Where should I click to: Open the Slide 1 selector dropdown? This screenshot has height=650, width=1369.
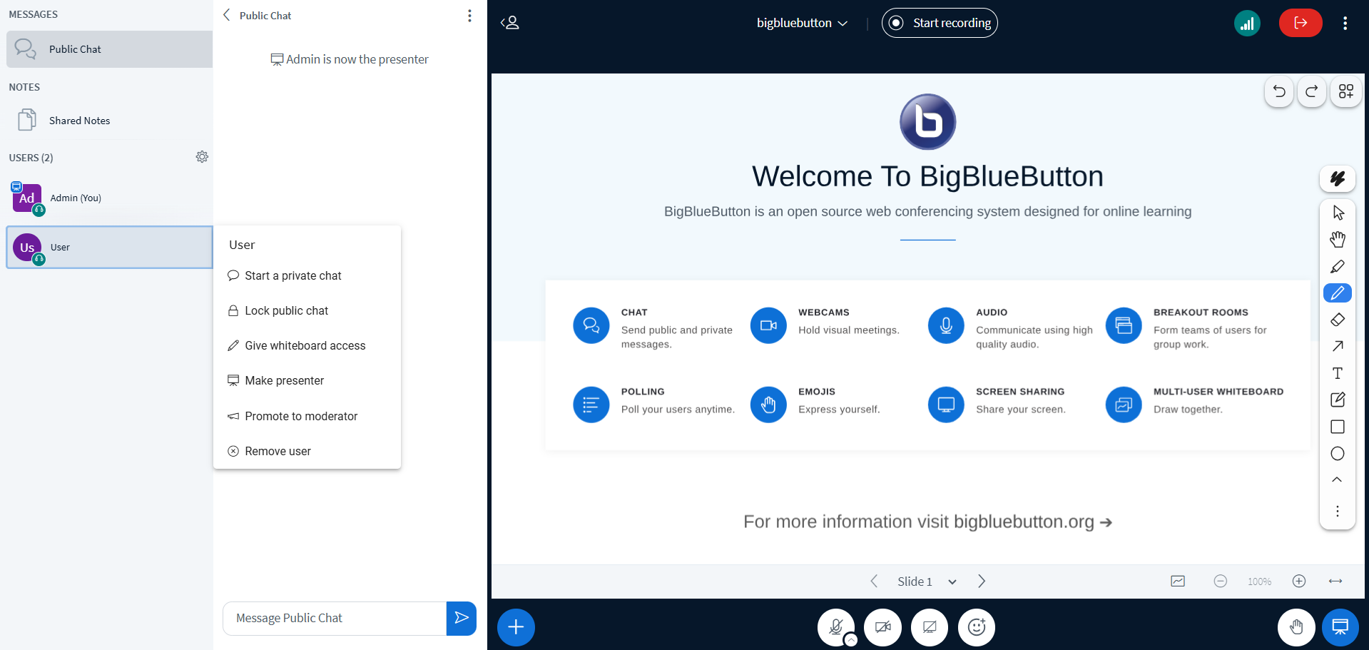(x=927, y=582)
